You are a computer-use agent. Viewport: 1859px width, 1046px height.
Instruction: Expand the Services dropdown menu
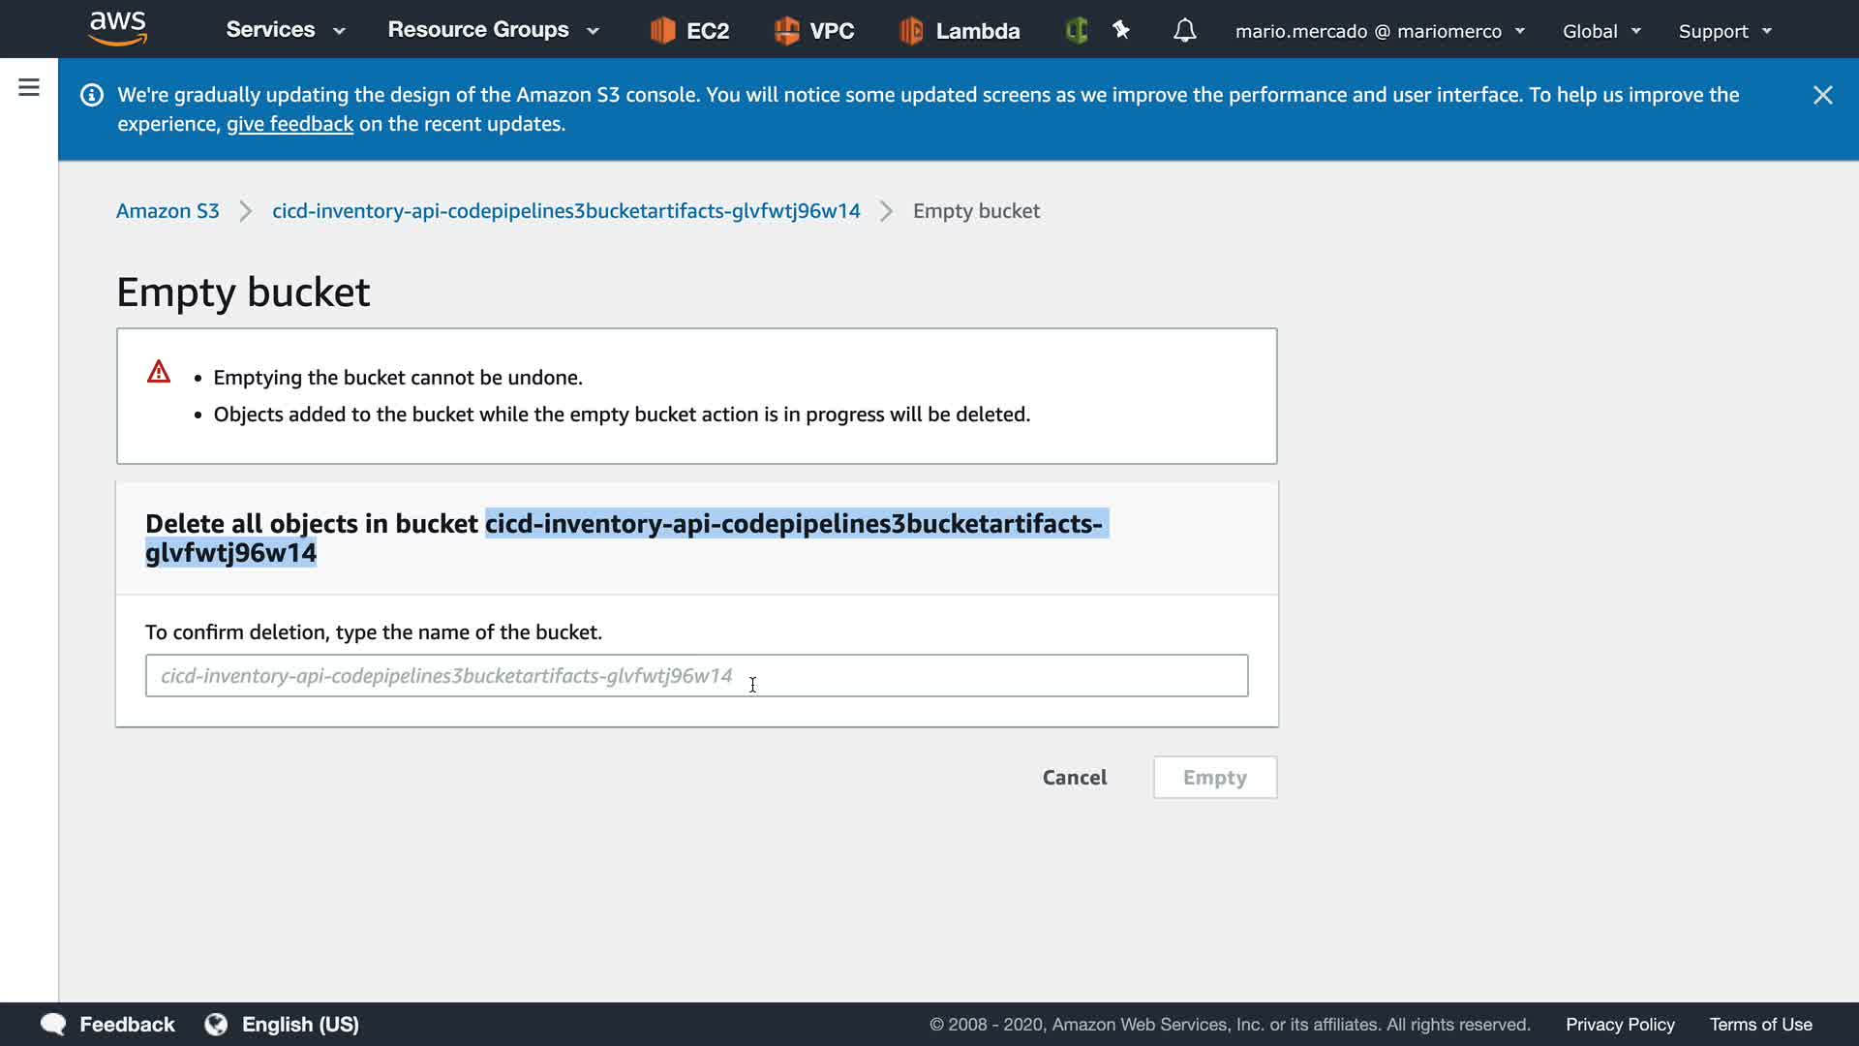click(x=285, y=30)
